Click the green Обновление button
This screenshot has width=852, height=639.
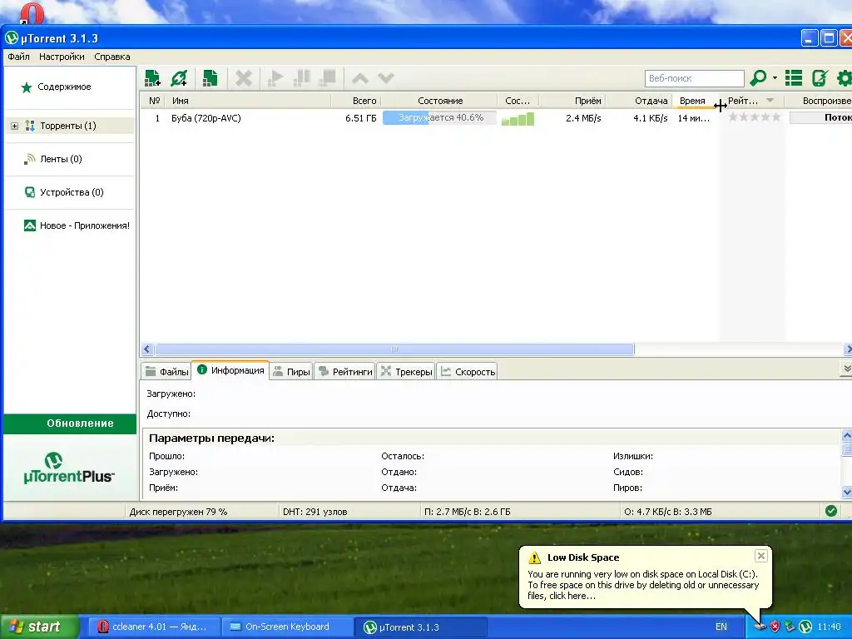pos(70,424)
